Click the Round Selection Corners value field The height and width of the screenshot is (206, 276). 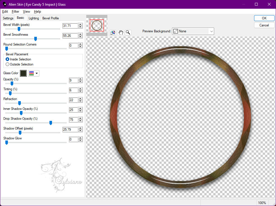(73, 46)
